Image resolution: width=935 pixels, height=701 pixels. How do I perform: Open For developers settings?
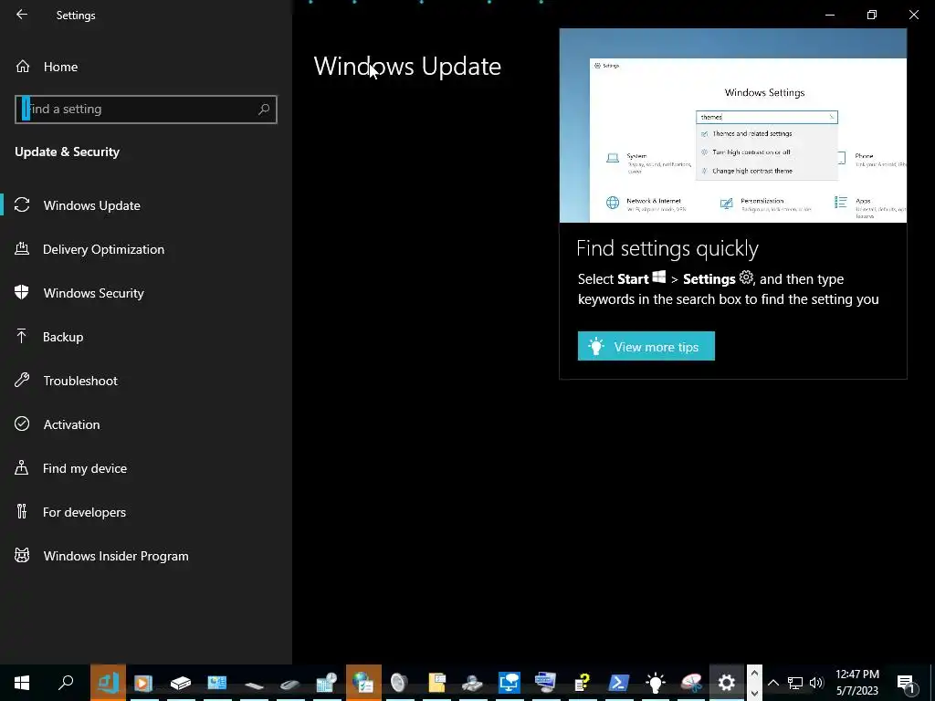[146, 512]
